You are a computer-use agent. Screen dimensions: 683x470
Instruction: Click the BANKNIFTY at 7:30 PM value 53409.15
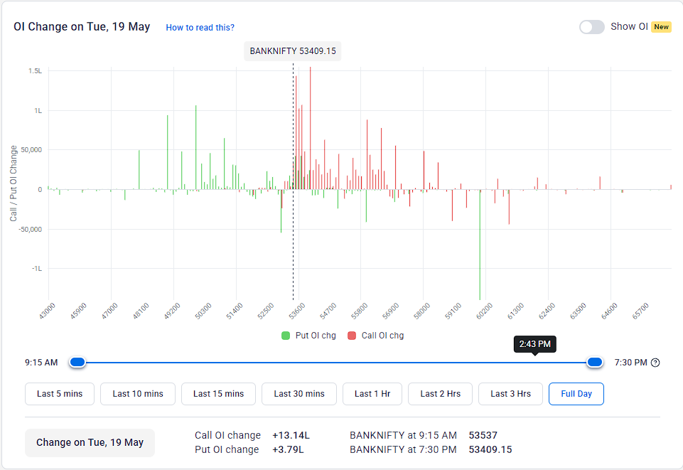click(x=490, y=449)
